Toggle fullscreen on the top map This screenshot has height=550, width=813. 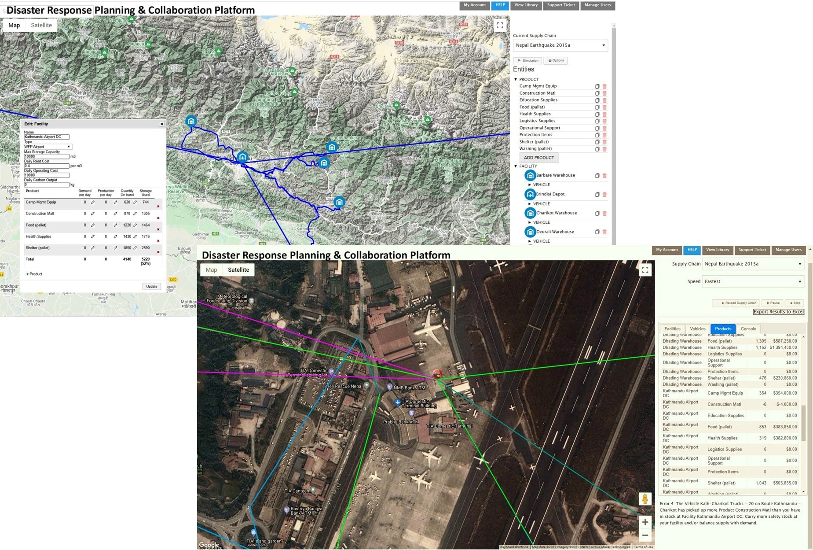pyautogui.click(x=500, y=26)
